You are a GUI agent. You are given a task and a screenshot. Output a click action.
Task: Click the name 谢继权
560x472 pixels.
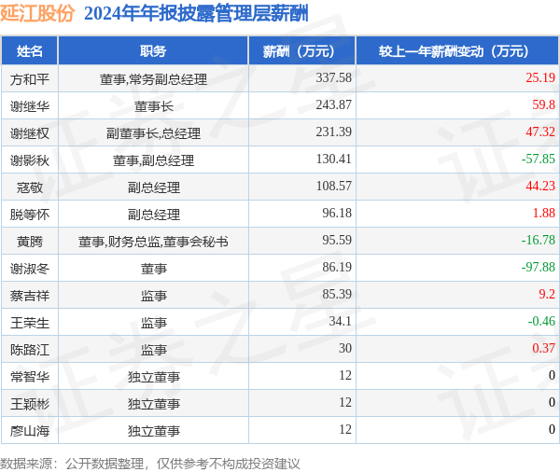click(29, 133)
